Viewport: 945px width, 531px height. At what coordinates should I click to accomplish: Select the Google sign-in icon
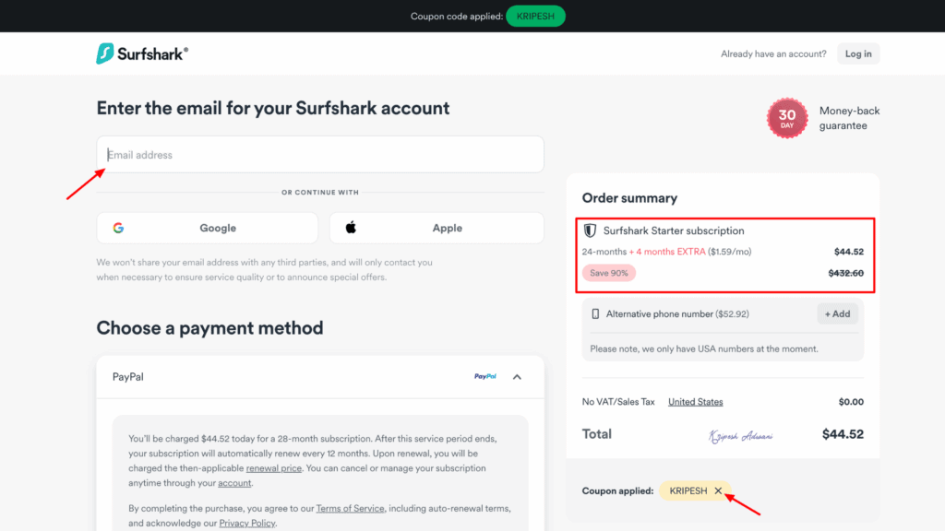120,228
